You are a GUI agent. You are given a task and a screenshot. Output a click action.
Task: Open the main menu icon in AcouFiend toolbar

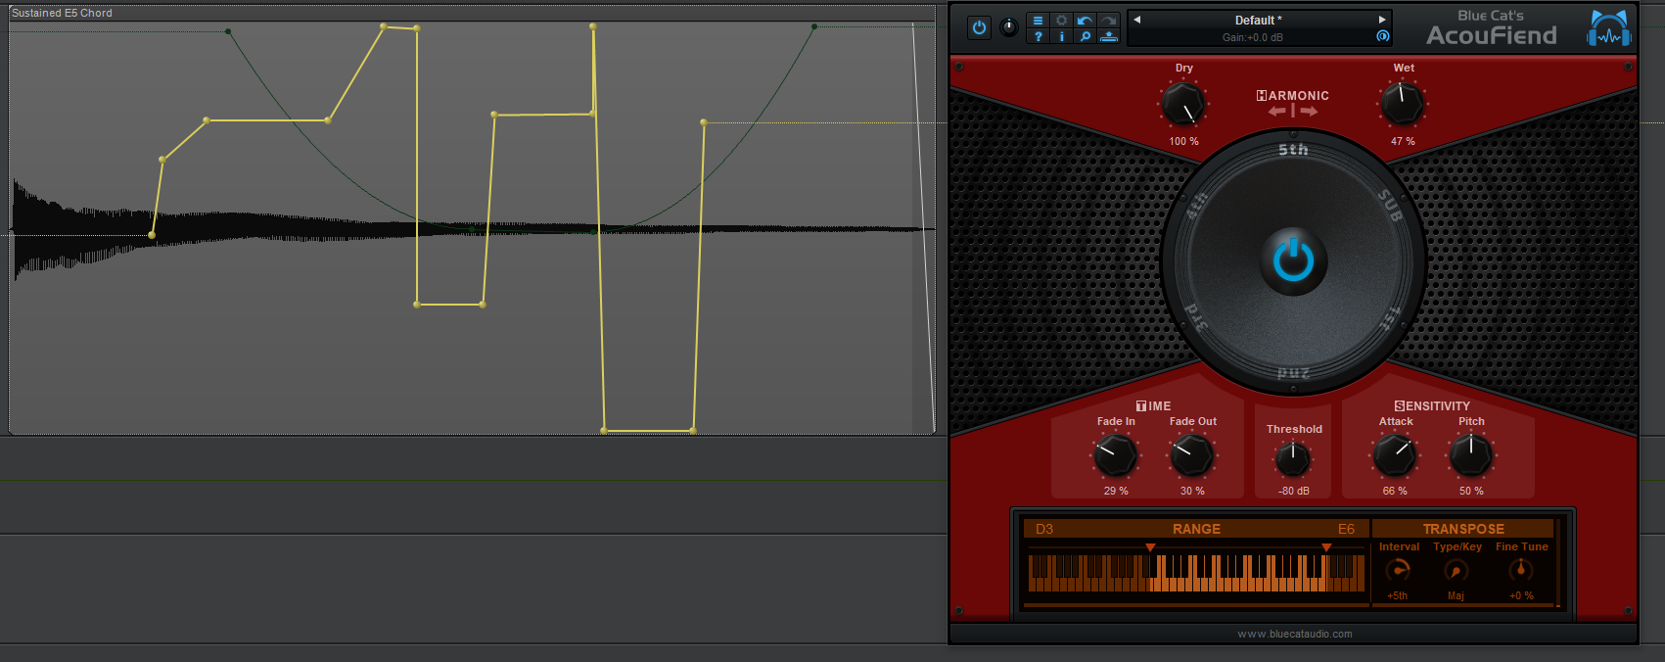coord(1039,21)
